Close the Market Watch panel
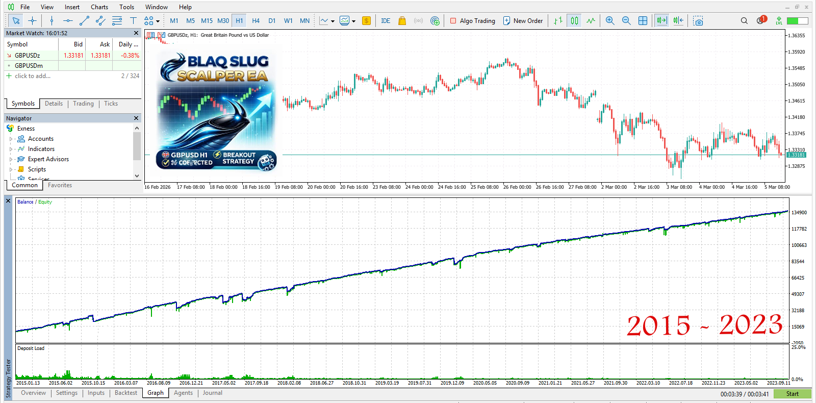Viewport: 816px width, 403px height. [x=136, y=33]
